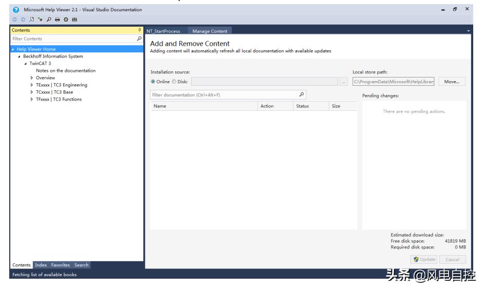Open Notes on the documentation item
The width and height of the screenshot is (484, 290).
[66, 71]
